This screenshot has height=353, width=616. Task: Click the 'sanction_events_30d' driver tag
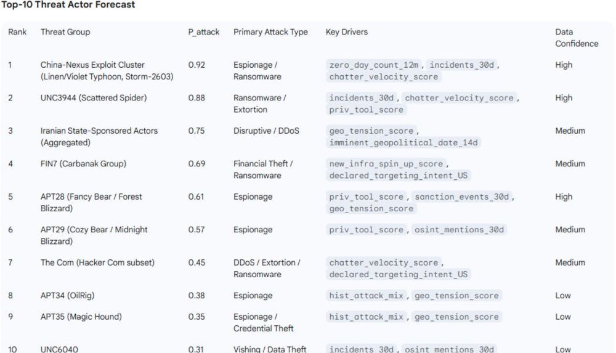click(461, 197)
